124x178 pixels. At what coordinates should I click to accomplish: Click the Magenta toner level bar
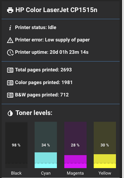75,145
